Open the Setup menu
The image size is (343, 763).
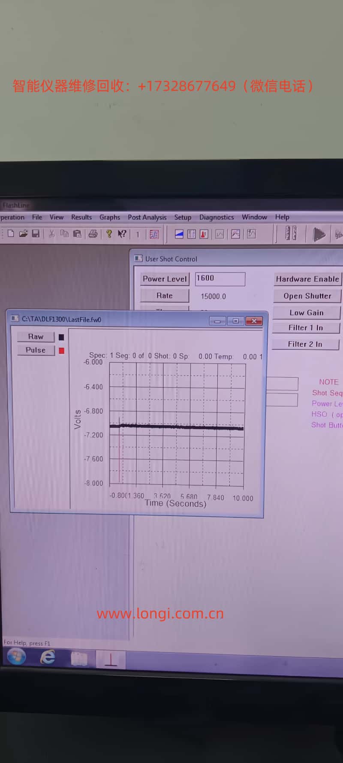183,217
